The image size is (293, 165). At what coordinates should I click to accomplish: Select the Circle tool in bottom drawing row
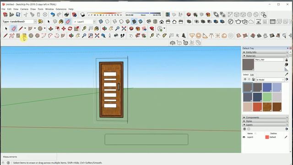31,36
